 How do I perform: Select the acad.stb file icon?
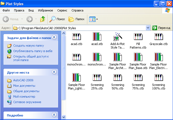(97, 37)
